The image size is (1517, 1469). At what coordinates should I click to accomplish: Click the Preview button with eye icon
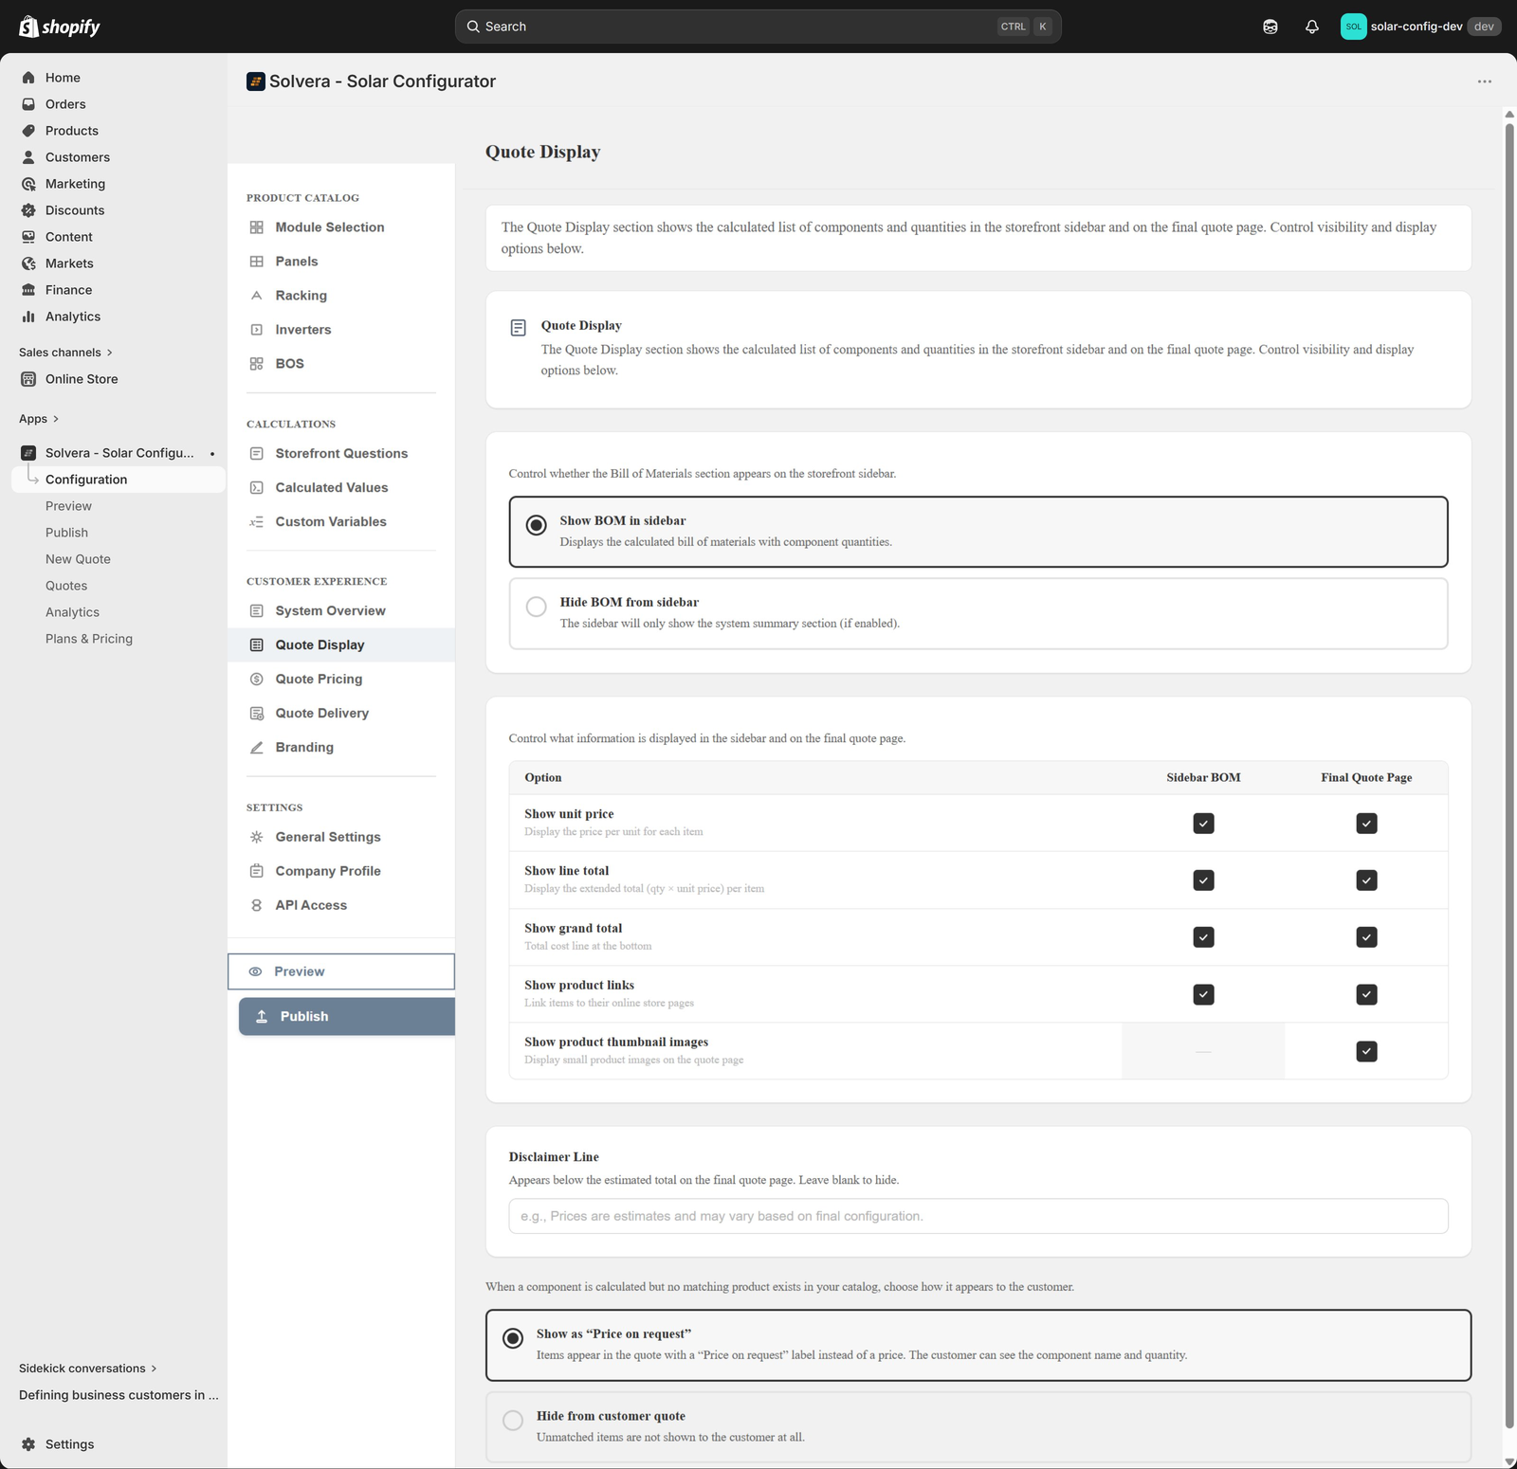coord(341,971)
